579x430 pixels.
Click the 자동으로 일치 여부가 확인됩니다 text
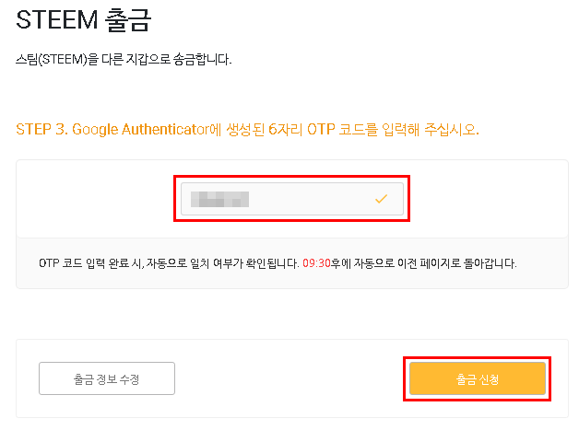point(230,262)
